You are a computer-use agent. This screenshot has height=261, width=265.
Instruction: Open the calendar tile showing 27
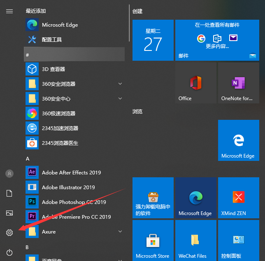[x=153, y=40]
